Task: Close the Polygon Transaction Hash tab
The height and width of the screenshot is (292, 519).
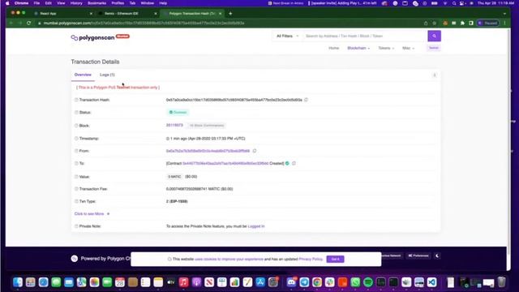Action: (220, 14)
